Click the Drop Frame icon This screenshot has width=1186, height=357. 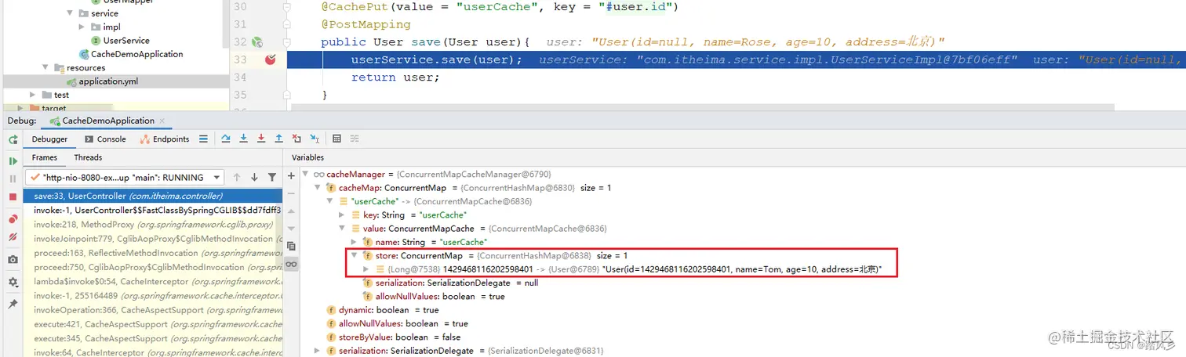coord(296,139)
